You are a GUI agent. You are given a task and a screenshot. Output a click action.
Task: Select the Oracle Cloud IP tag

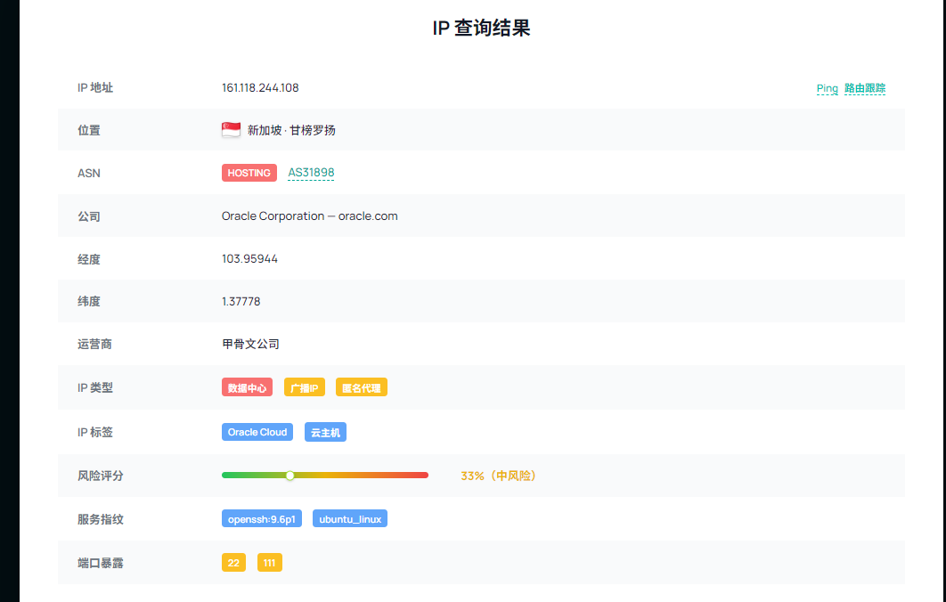click(x=257, y=432)
